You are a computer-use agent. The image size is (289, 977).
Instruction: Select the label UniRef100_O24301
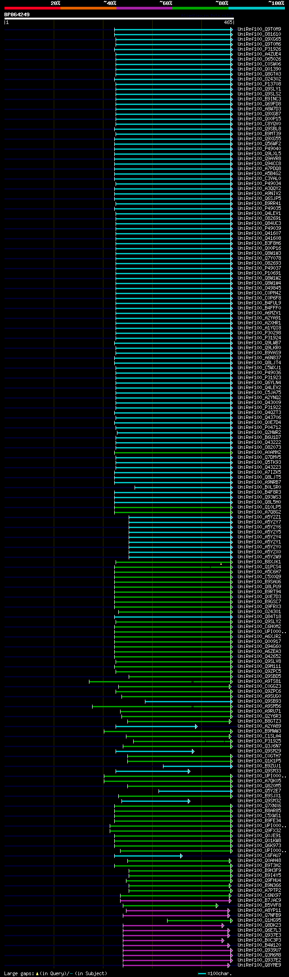(259, 611)
